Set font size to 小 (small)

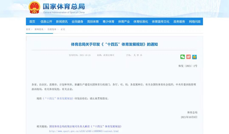point(141,55)
